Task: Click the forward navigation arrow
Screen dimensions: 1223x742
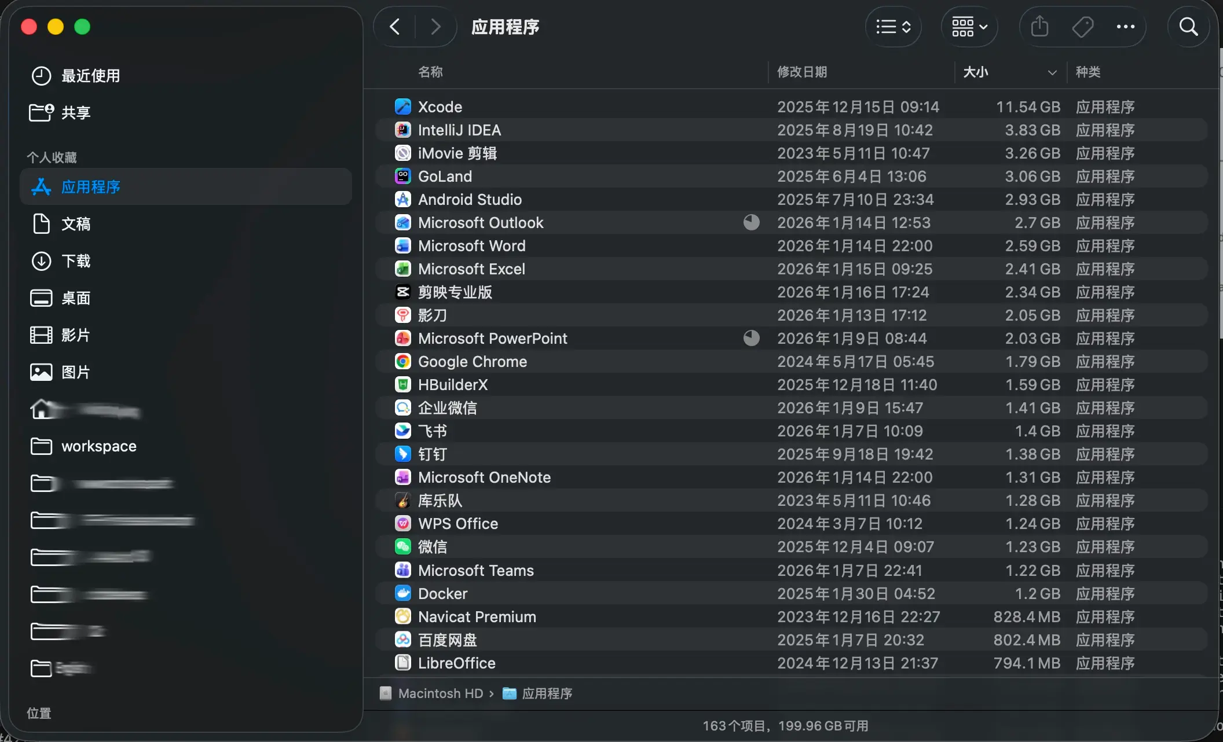Action: [435, 27]
